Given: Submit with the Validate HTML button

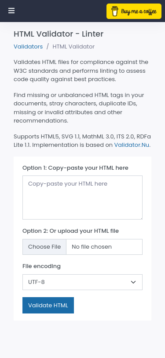Looking at the screenshot, I should 48,305.
